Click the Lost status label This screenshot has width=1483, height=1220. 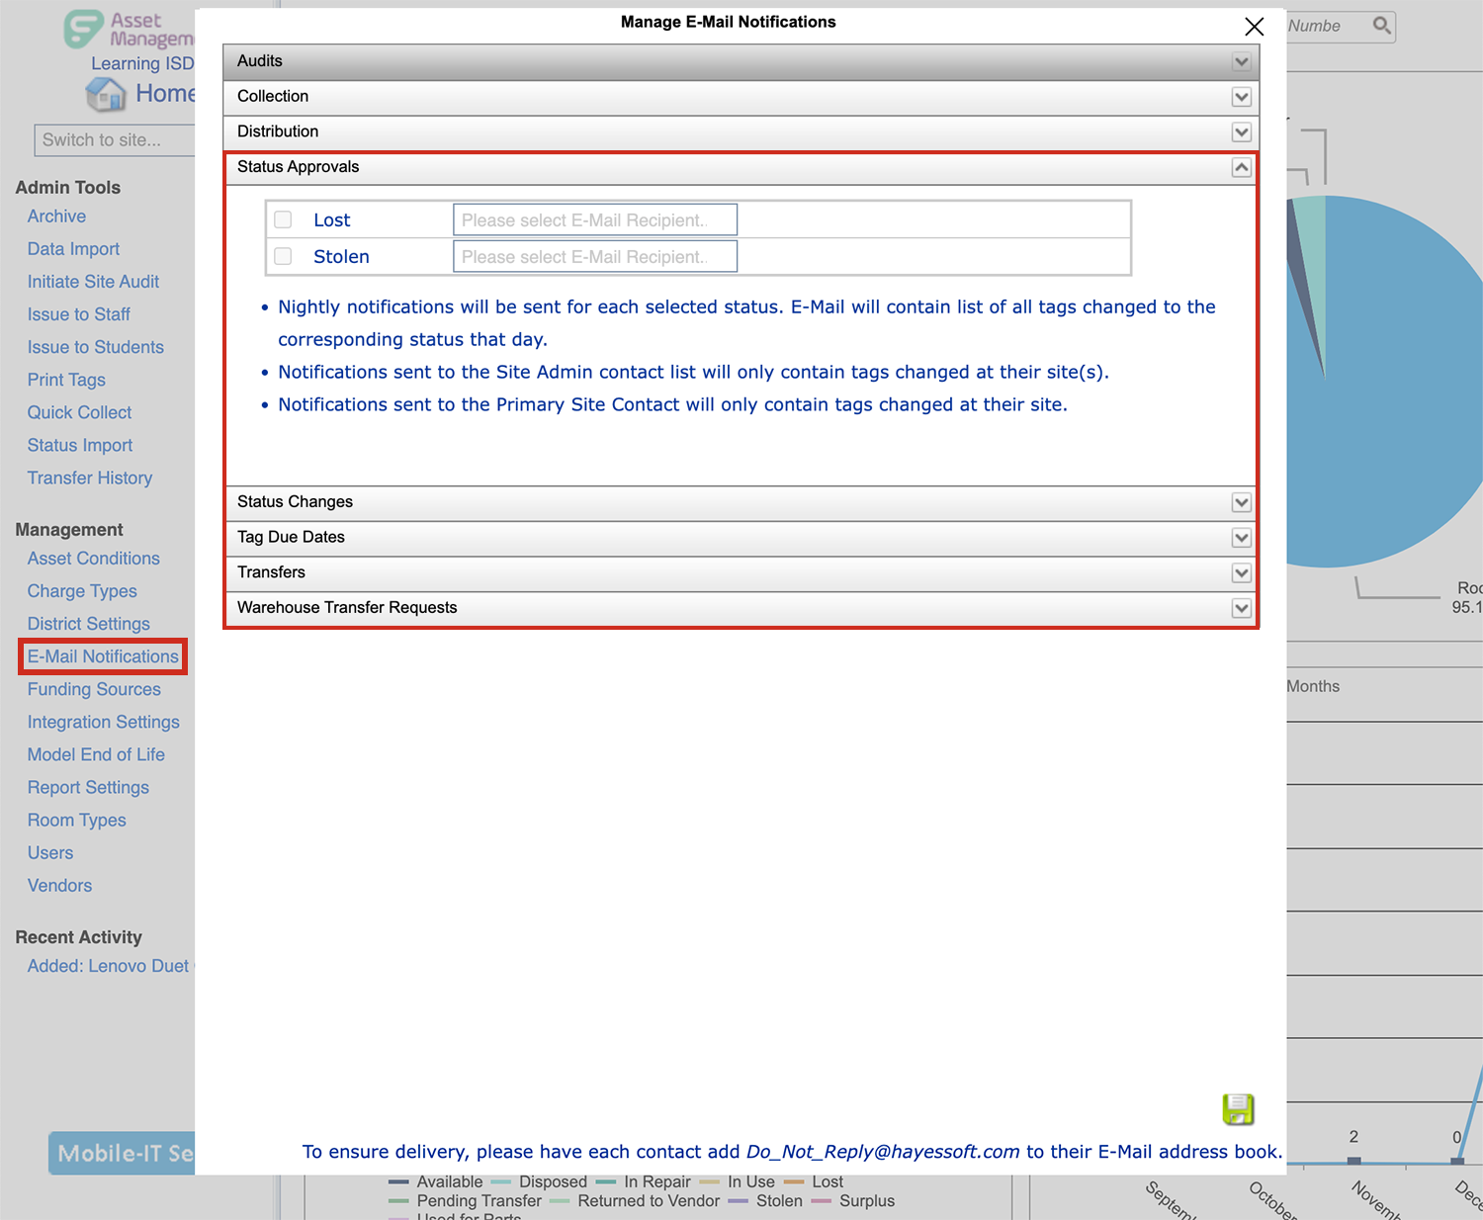(332, 219)
